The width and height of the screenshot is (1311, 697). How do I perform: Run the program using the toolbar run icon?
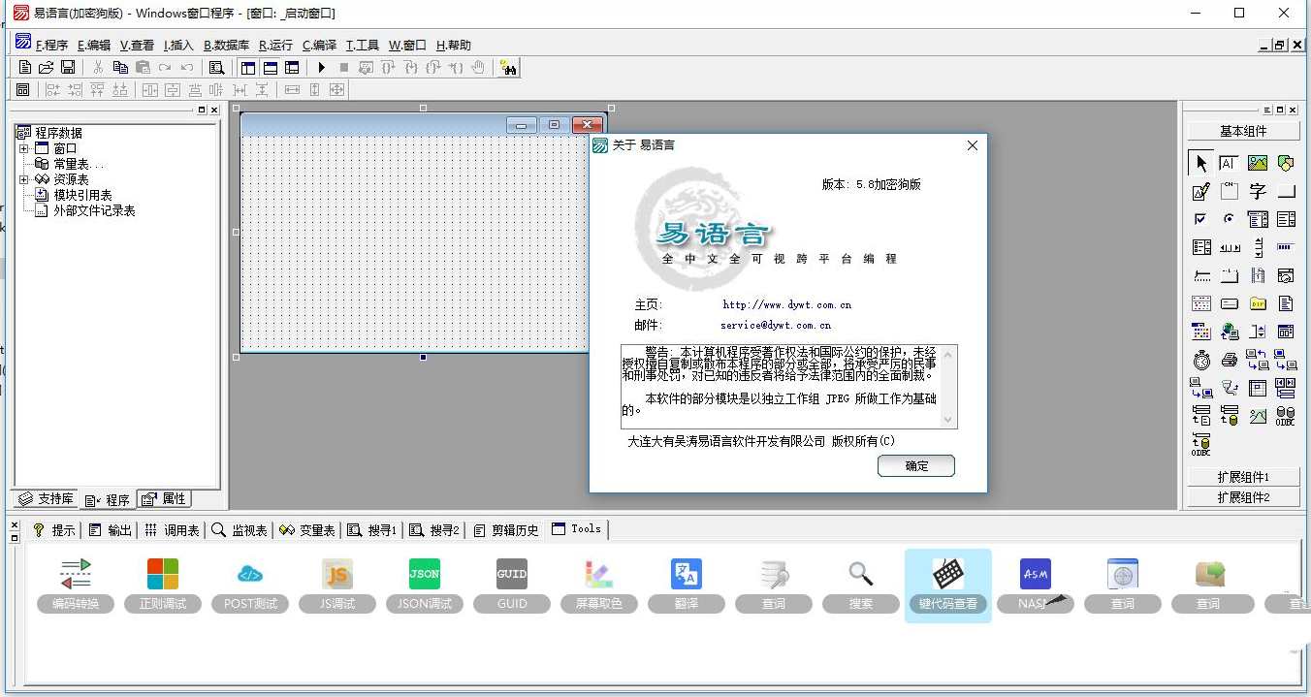321,67
